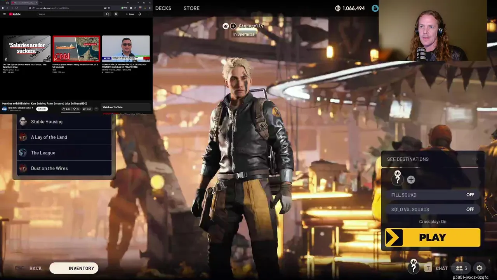
Task: Open the STORE tab in game menu
Action: coord(191,8)
